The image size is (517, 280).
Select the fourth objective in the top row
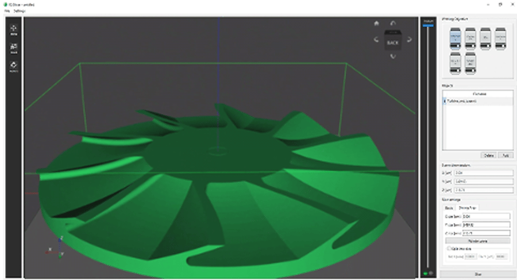point(500,38)
